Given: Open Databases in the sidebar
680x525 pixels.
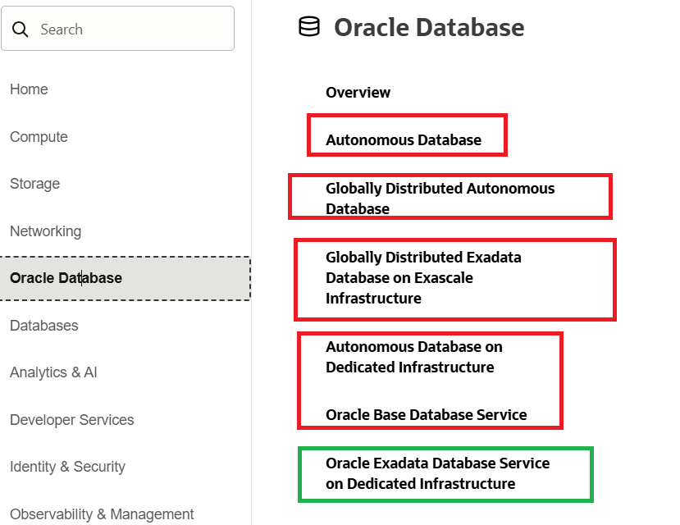Looking at the screenshot, I should [x=44, y=326].
